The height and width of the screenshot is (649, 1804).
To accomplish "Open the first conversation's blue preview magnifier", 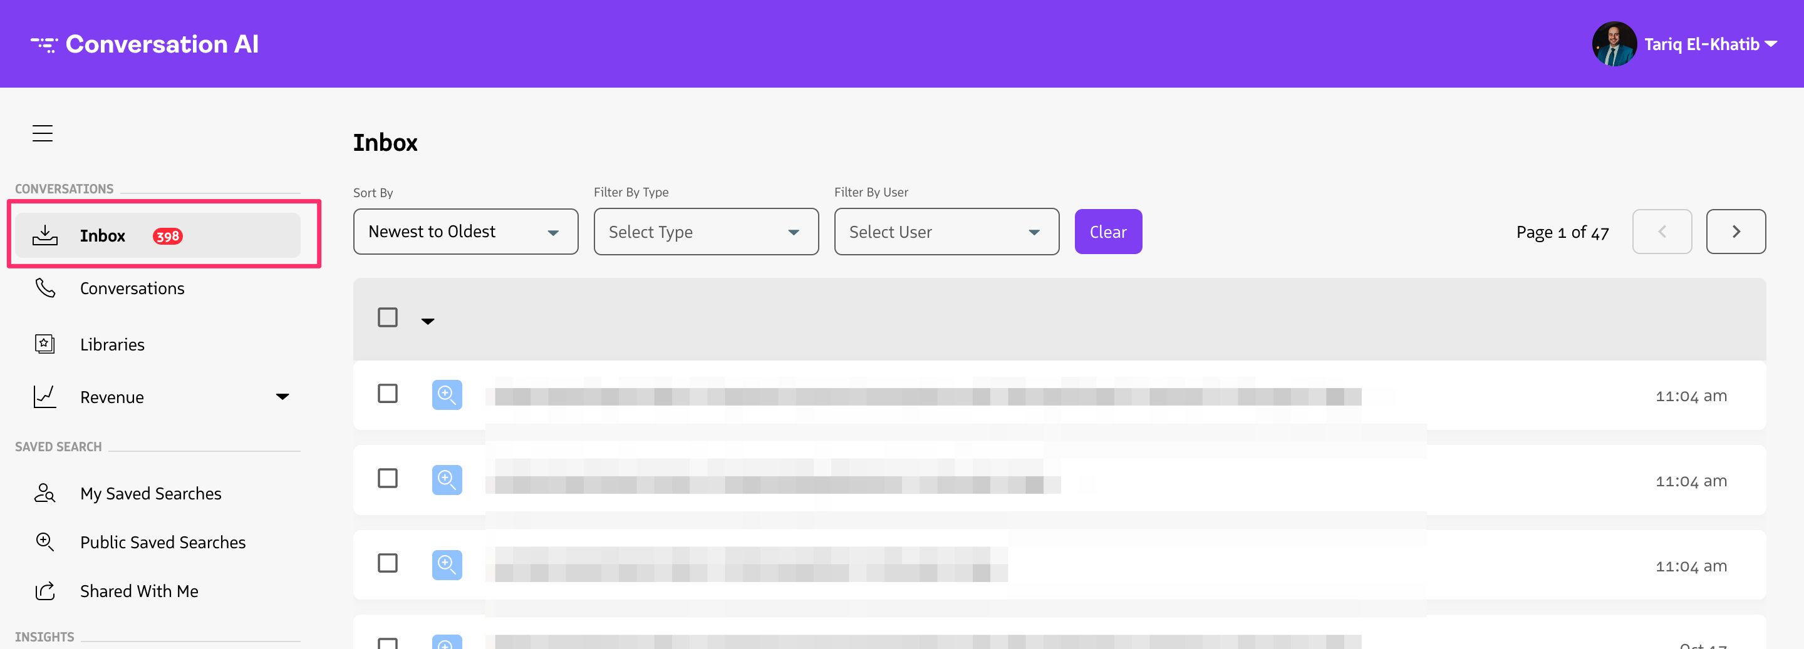I will coord(446,394).
